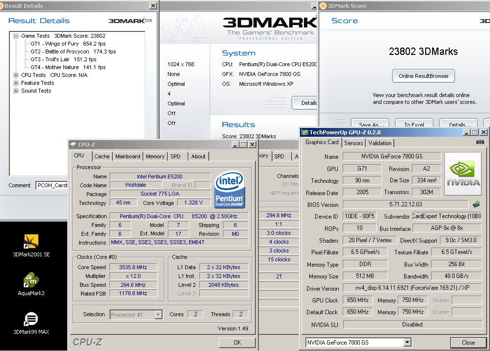Select GT3 - Troll's Lair result row
The image size is (490, 351).
coord(63,59)
